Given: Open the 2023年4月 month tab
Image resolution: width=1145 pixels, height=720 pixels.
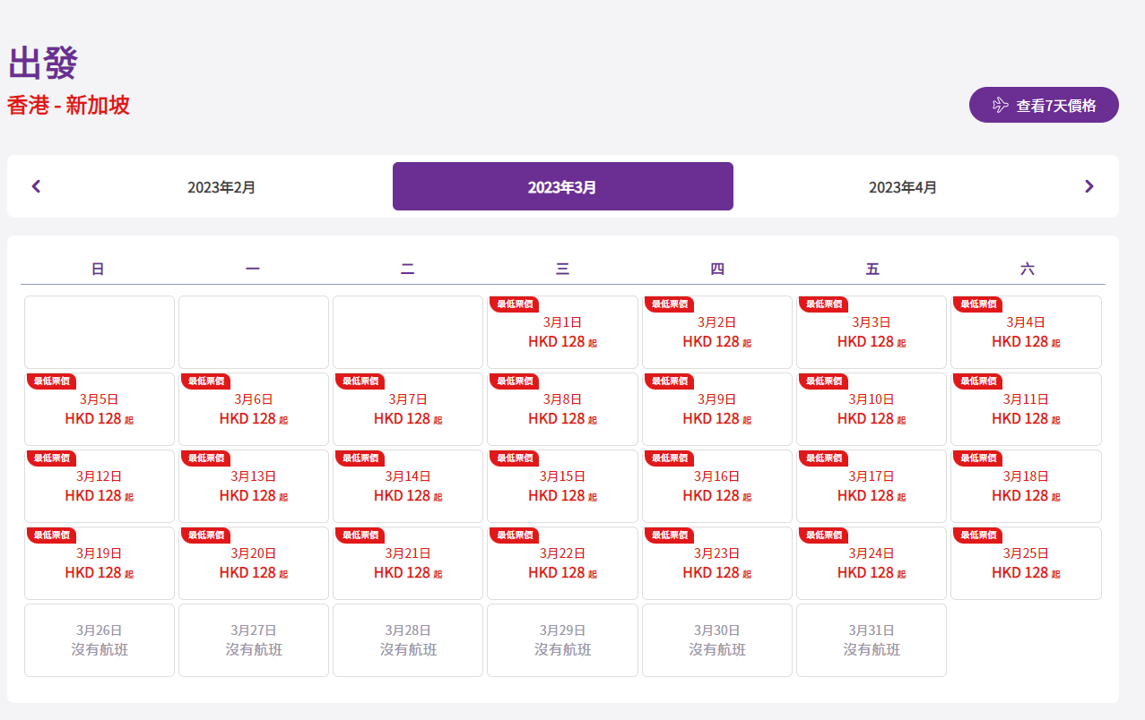Looking at the screenshot, I should pyautogui.click(x=902, y=187).
